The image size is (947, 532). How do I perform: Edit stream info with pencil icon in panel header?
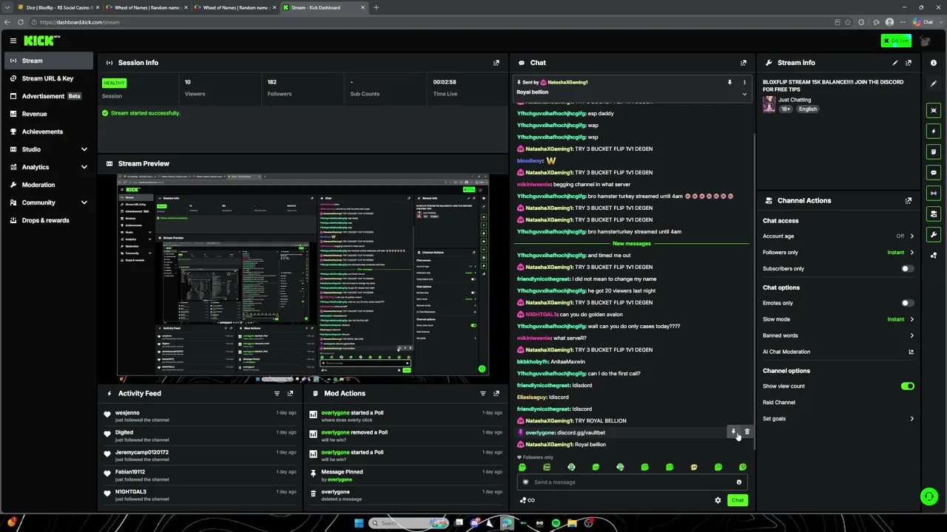coord(895,63)
